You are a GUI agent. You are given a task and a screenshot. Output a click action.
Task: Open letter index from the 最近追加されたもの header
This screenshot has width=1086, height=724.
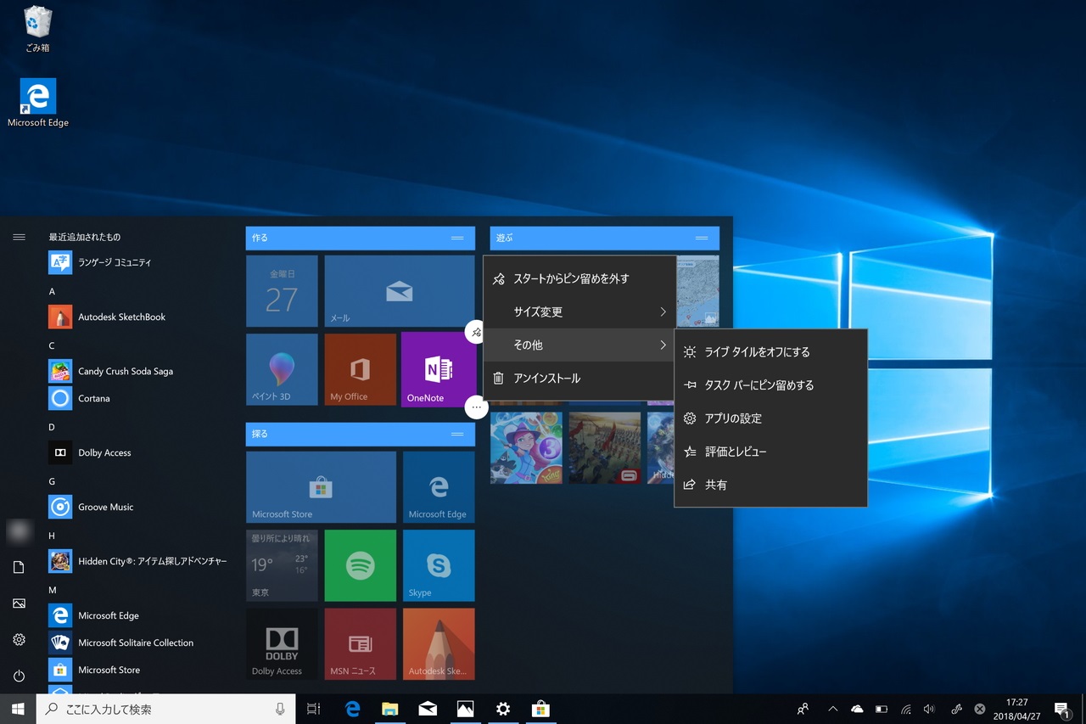pyautogui.click(x=85, y=237)
